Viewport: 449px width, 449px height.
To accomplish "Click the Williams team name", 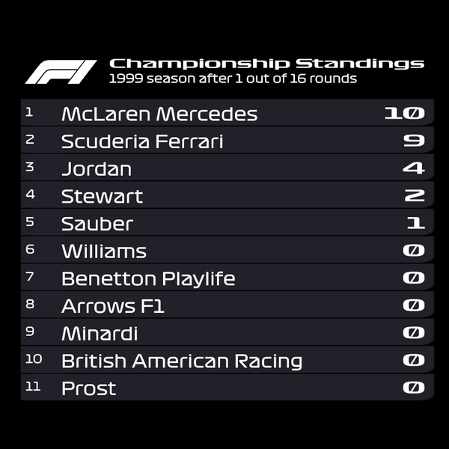I will click(x=104, y=251).
